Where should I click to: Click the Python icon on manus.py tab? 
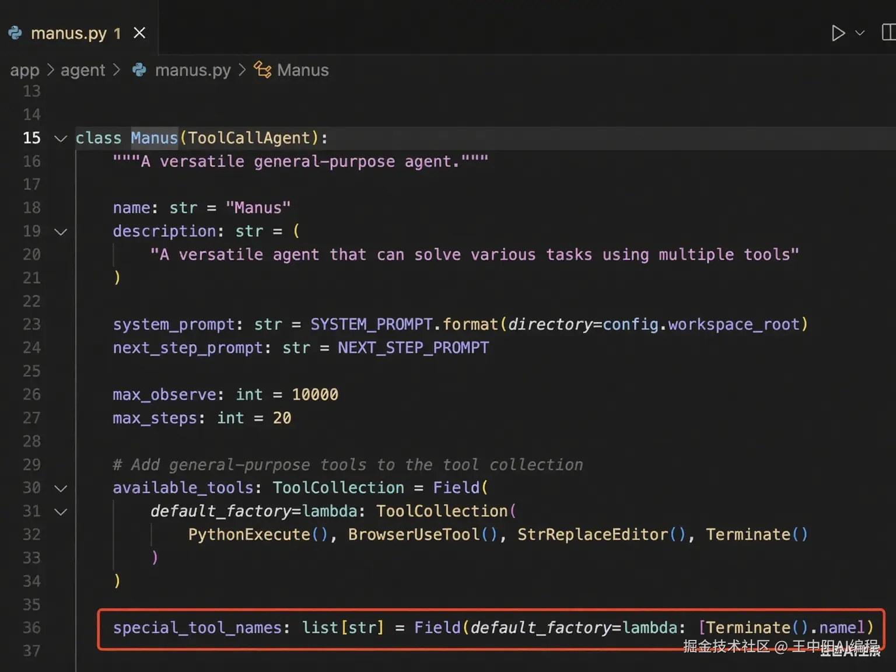[15, 33]
